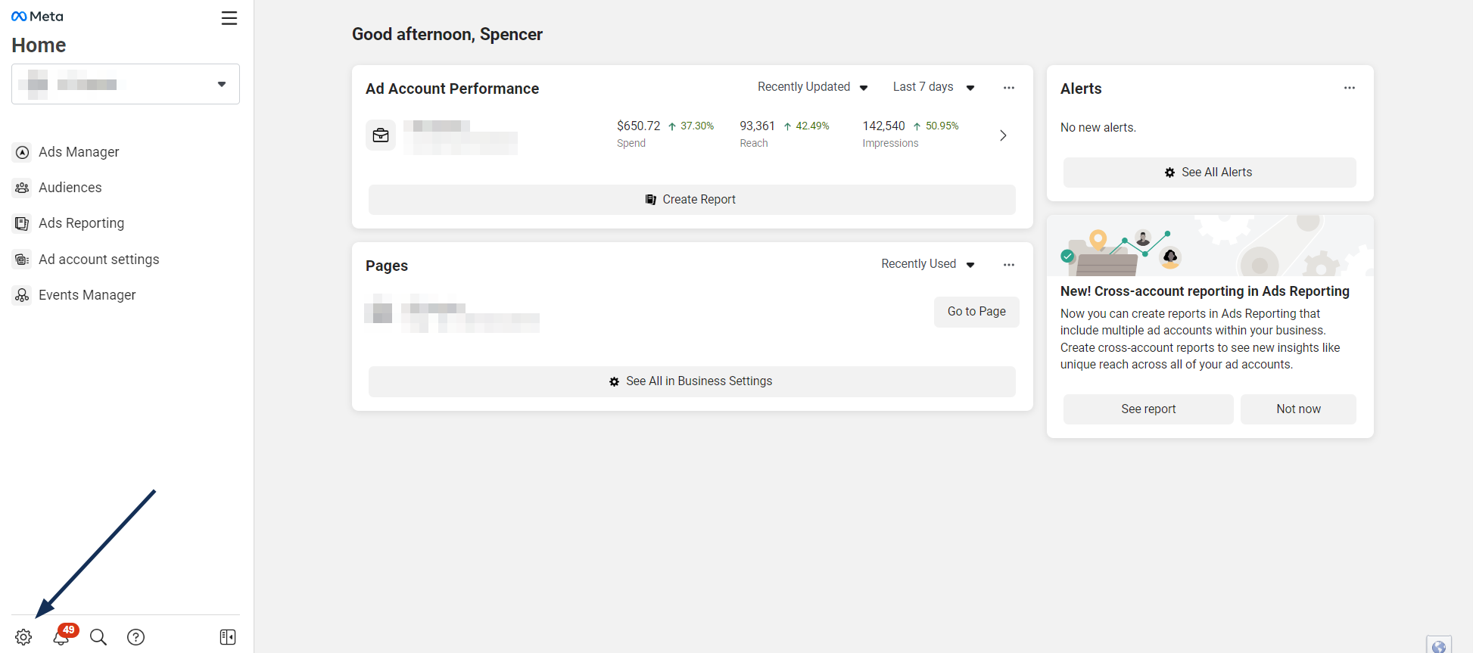Click the Go to Page button
This screenshot has width=1473, height=653.
pyautogui.click(x=976, y=312)
